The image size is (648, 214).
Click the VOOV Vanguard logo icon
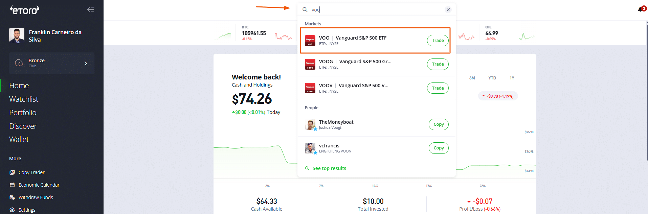coord(310,88)
